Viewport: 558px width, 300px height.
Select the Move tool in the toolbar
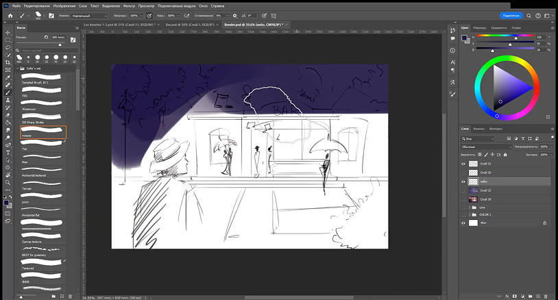[x=8, y=32]
